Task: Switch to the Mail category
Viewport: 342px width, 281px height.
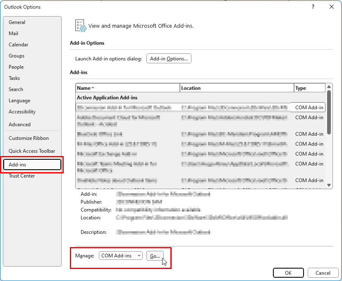Action: pos(14,34)
